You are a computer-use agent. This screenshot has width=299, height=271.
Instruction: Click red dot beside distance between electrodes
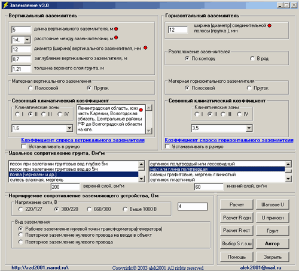(116, 37)
